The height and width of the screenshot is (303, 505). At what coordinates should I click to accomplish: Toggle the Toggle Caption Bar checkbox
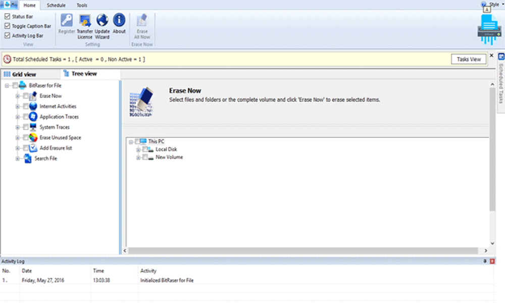[x=7, y=26]
